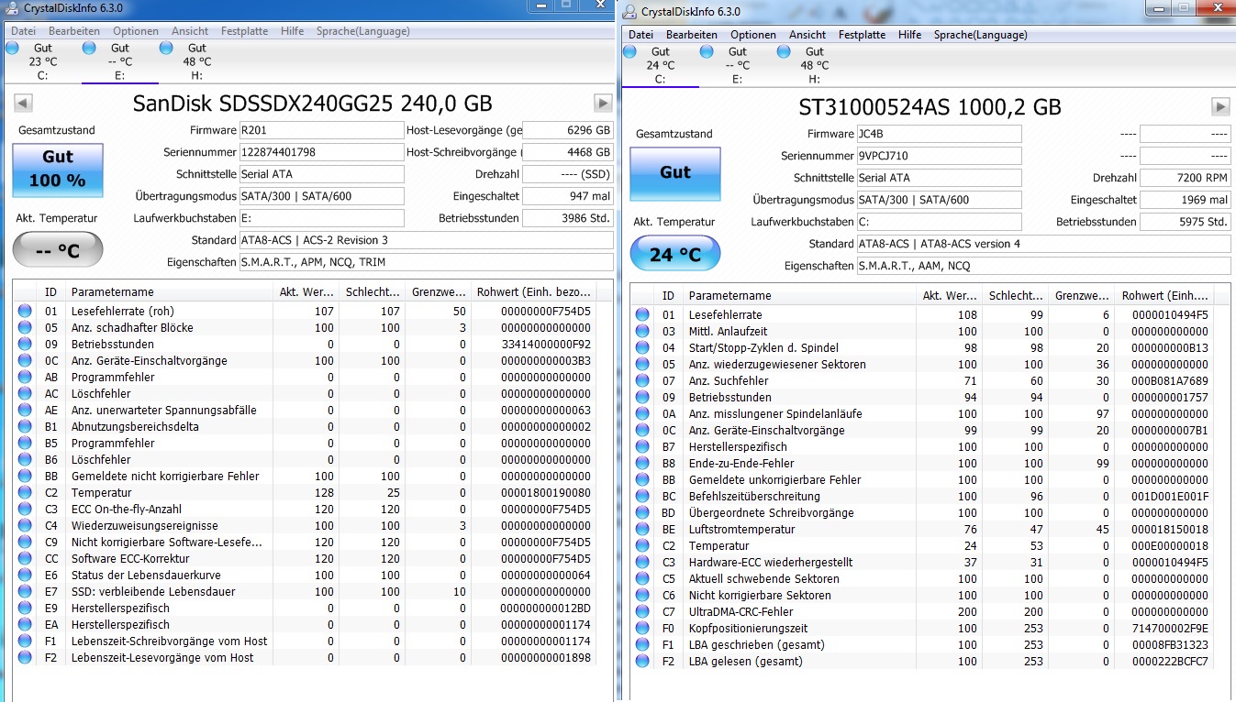Select disk E: tab in ST31000524AS window
Image resolution: width=1236 pixels, height=702 pixels.
(x=737, y=65)
